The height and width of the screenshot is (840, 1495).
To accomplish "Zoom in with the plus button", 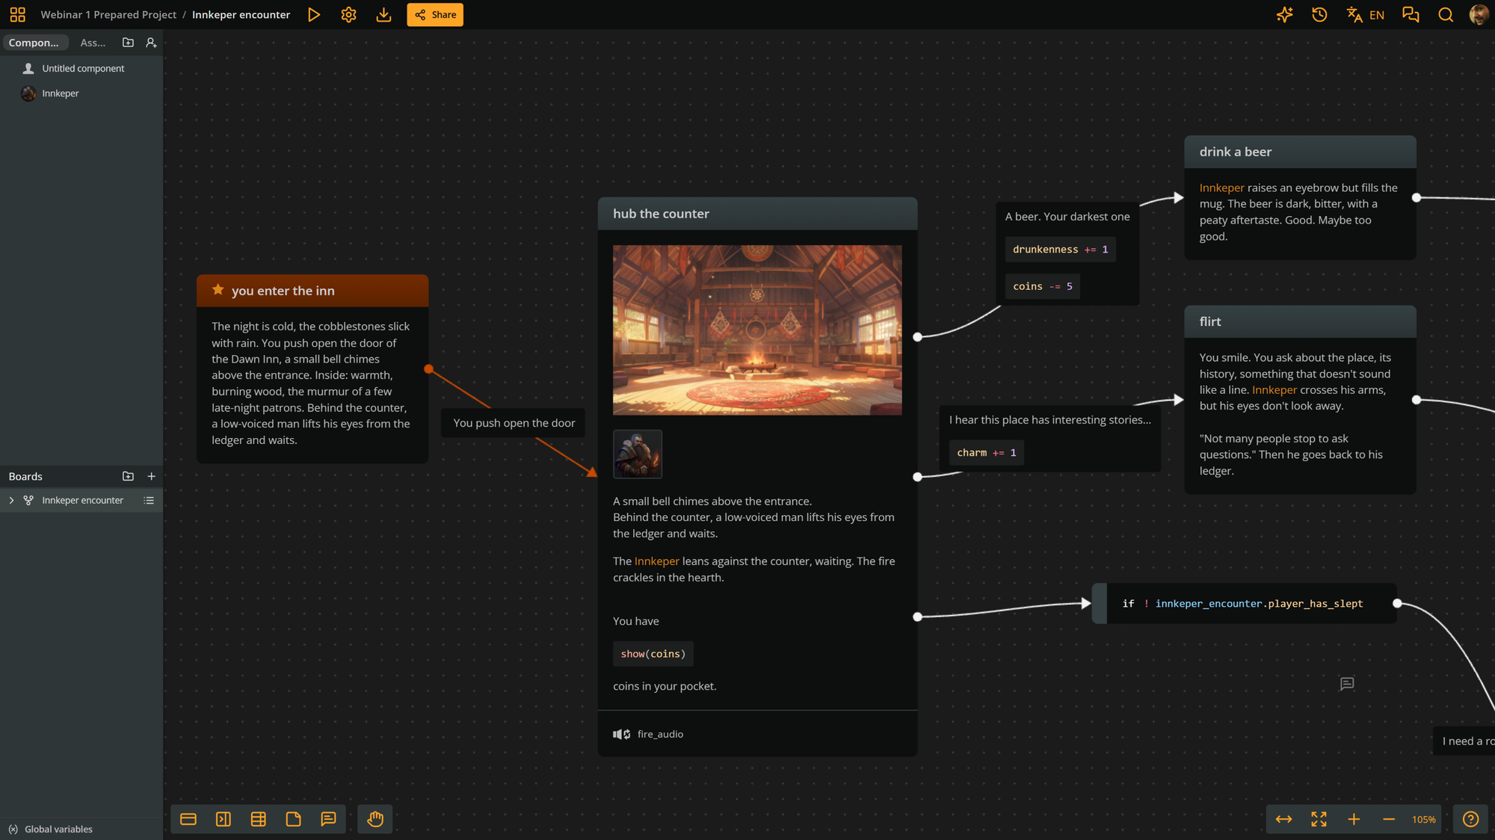I will coord(1354,819).
